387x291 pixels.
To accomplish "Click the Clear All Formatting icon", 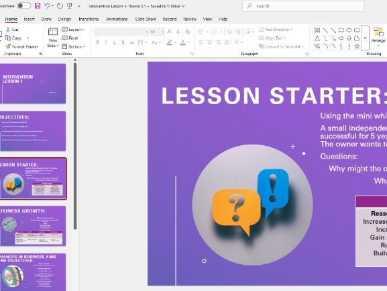I will (x=188, y=32).
